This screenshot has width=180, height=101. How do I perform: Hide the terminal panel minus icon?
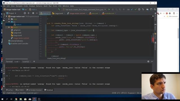(x=152, y=61)
